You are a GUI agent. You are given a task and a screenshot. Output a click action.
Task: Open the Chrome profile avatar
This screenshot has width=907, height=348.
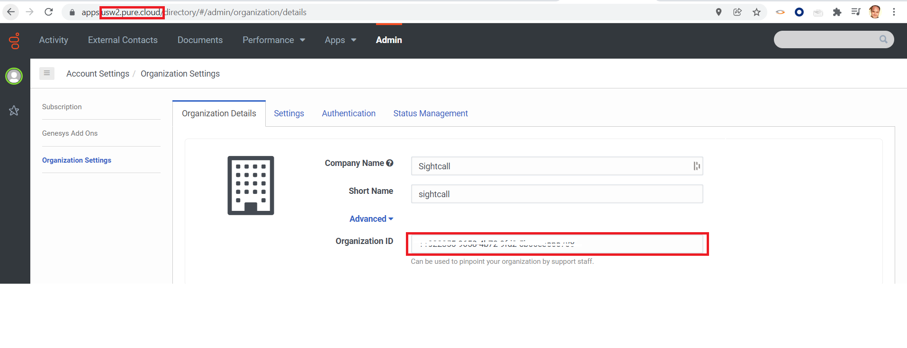[x=875, y=12]
